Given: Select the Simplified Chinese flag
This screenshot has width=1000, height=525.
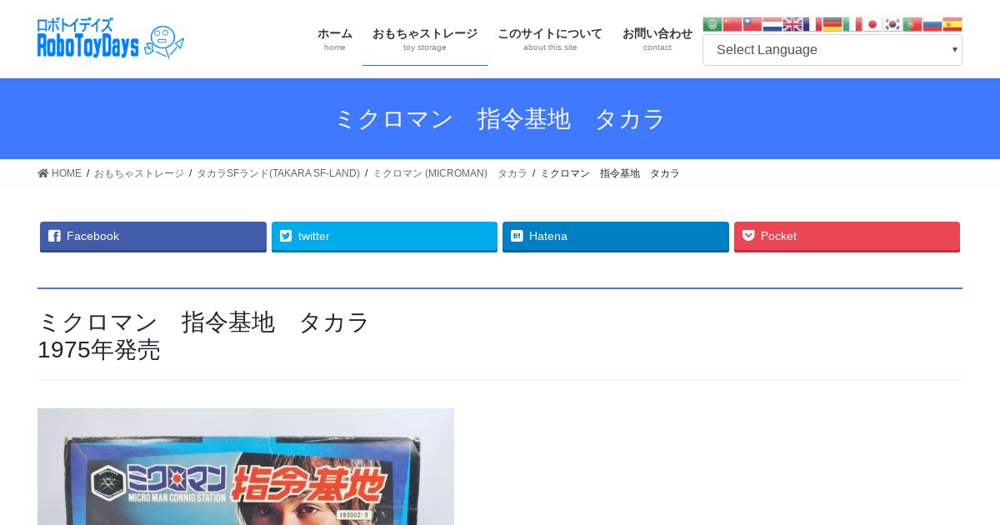Looking at the screenshot, I should pyautogui.click(x=732, y=24).
